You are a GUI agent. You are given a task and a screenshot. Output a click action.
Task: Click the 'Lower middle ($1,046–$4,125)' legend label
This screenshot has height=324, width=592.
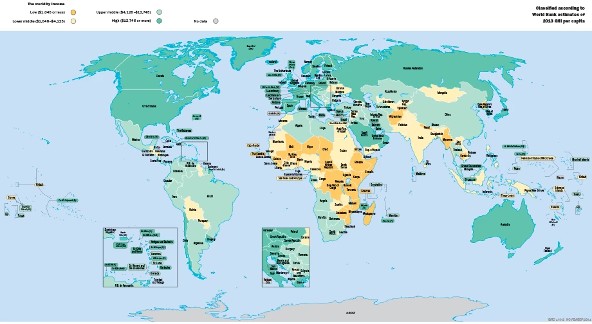[39, 21]
